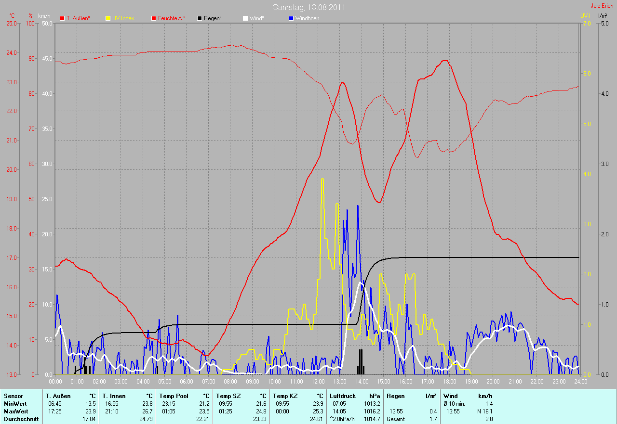Click the rain total value '1.7'
The image size is (617, 424).
(433, 419)
